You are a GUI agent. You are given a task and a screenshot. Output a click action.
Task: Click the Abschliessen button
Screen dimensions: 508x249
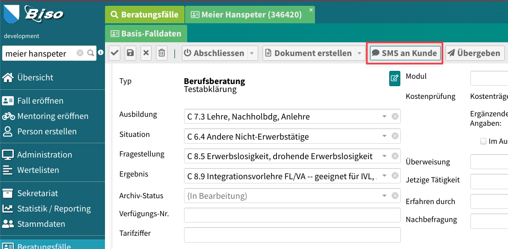click(215, 53)
